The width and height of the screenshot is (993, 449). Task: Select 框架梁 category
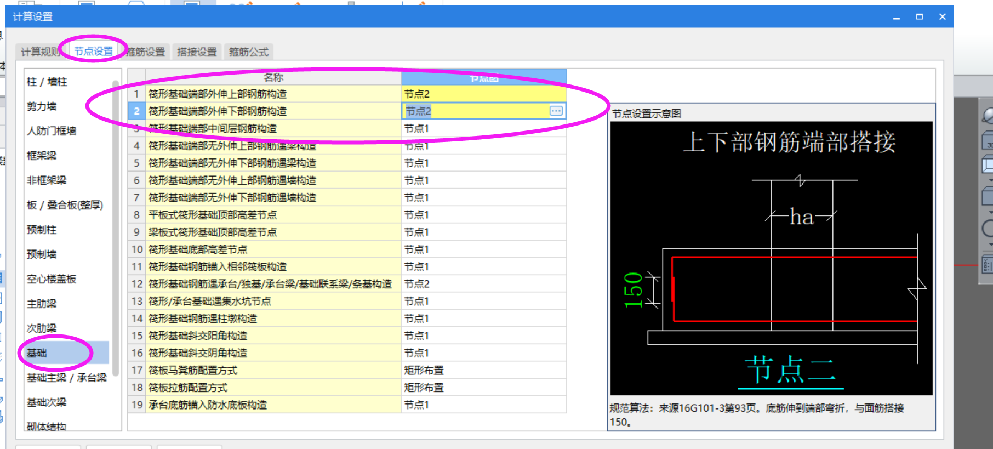pos(42,156)
